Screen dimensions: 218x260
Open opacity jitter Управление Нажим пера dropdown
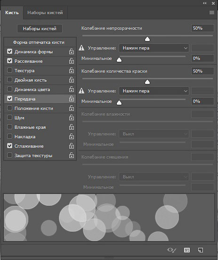154,48
